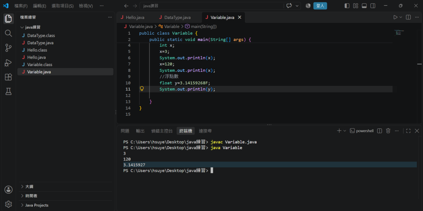Open the Manage gear icon
Screen dimensions: 423x211
click(x=8, y=204)
